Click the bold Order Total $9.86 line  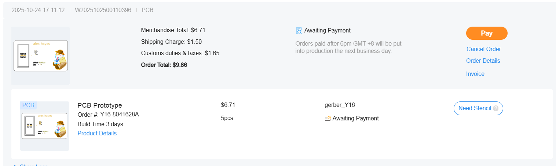pyautogui.click(x=164, y=65)
